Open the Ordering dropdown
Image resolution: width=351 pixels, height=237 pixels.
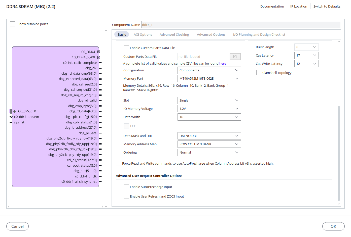(209, 152)
